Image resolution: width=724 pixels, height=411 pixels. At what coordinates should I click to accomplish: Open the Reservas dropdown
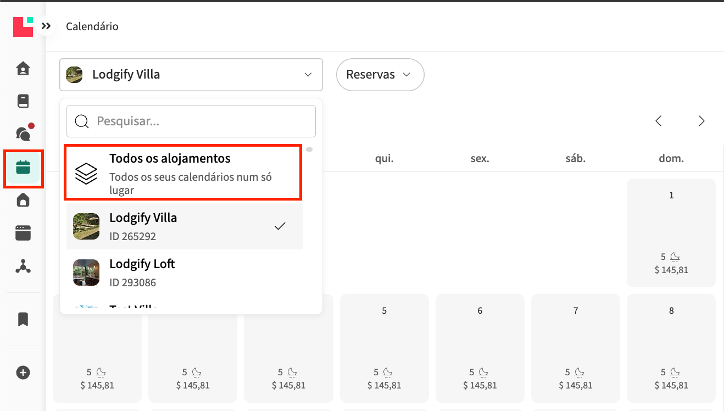(x=380, y=75)
